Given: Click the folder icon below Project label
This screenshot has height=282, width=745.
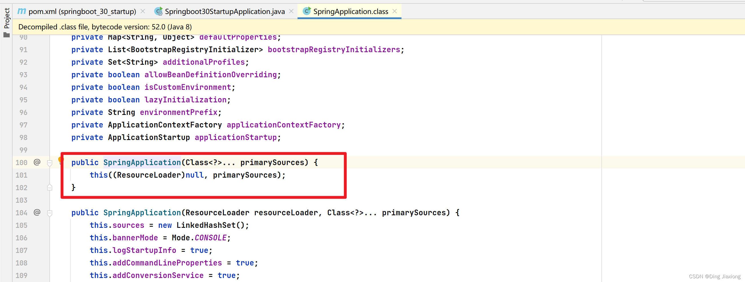Looking at the screenshot, I should pos(6,35).
